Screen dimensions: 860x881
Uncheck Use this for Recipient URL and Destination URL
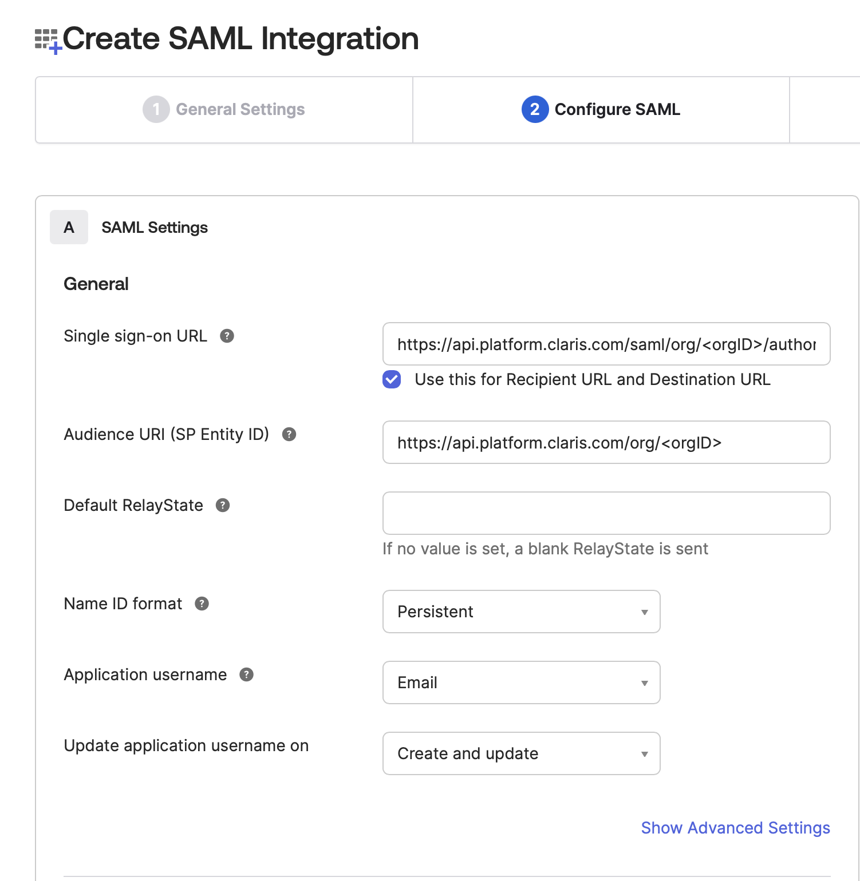coord(391,379)
